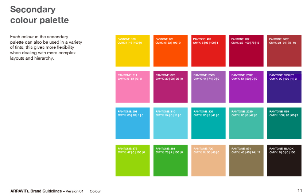The height and width of the screenshot is (195, 307).
Task: Select the pink PANTONE 211 swatch
Action: [132, 87]
